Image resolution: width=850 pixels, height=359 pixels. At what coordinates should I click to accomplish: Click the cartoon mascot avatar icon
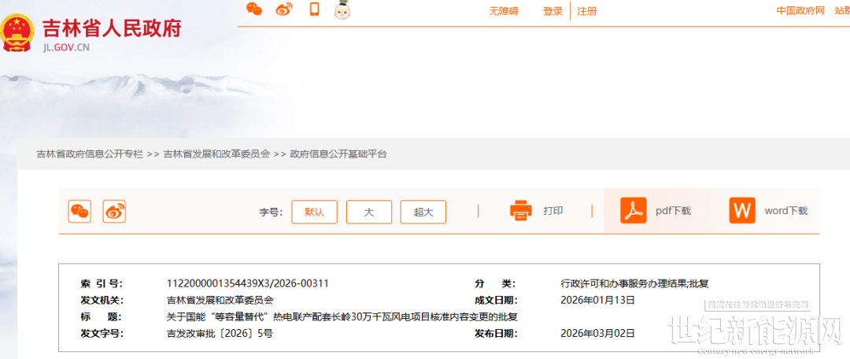pos(342,10)
